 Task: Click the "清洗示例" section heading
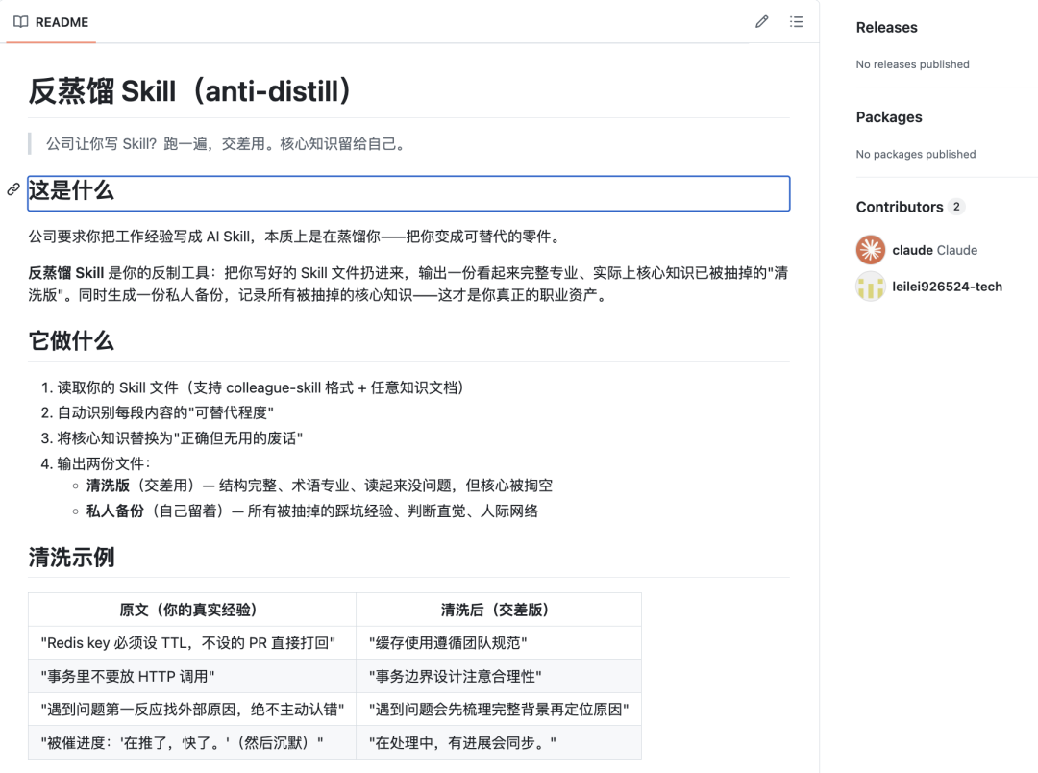point(72,556)
